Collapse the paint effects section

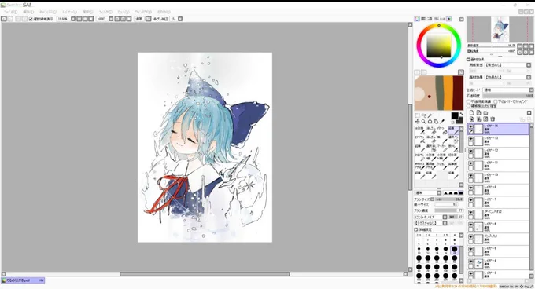[x=469, y=59]
